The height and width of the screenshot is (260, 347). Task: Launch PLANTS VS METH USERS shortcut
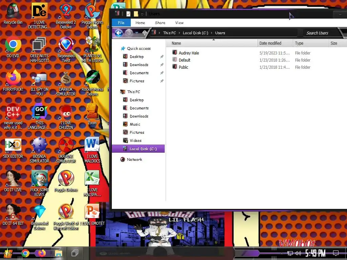click(92, 49)
